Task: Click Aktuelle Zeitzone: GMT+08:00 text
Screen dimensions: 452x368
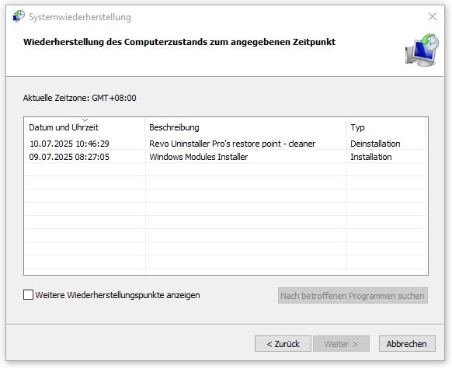Action: tap(79, 98)
